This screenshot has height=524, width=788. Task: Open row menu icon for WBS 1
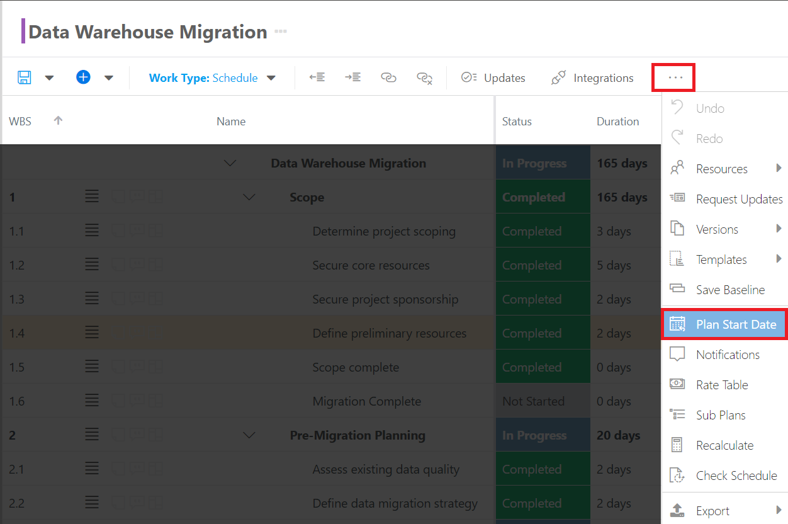pos(92,197)
